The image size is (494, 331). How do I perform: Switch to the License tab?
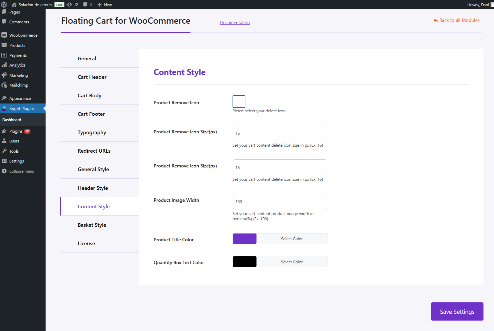[86, 243]
